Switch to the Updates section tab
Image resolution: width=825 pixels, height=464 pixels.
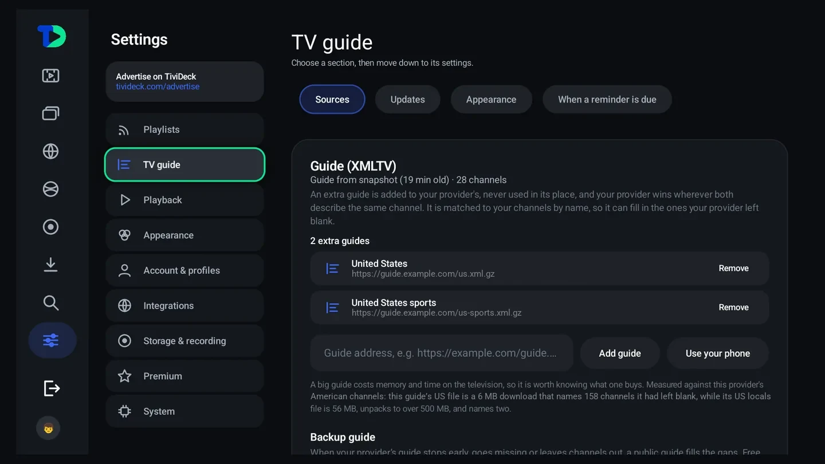[x=408, y=100]
